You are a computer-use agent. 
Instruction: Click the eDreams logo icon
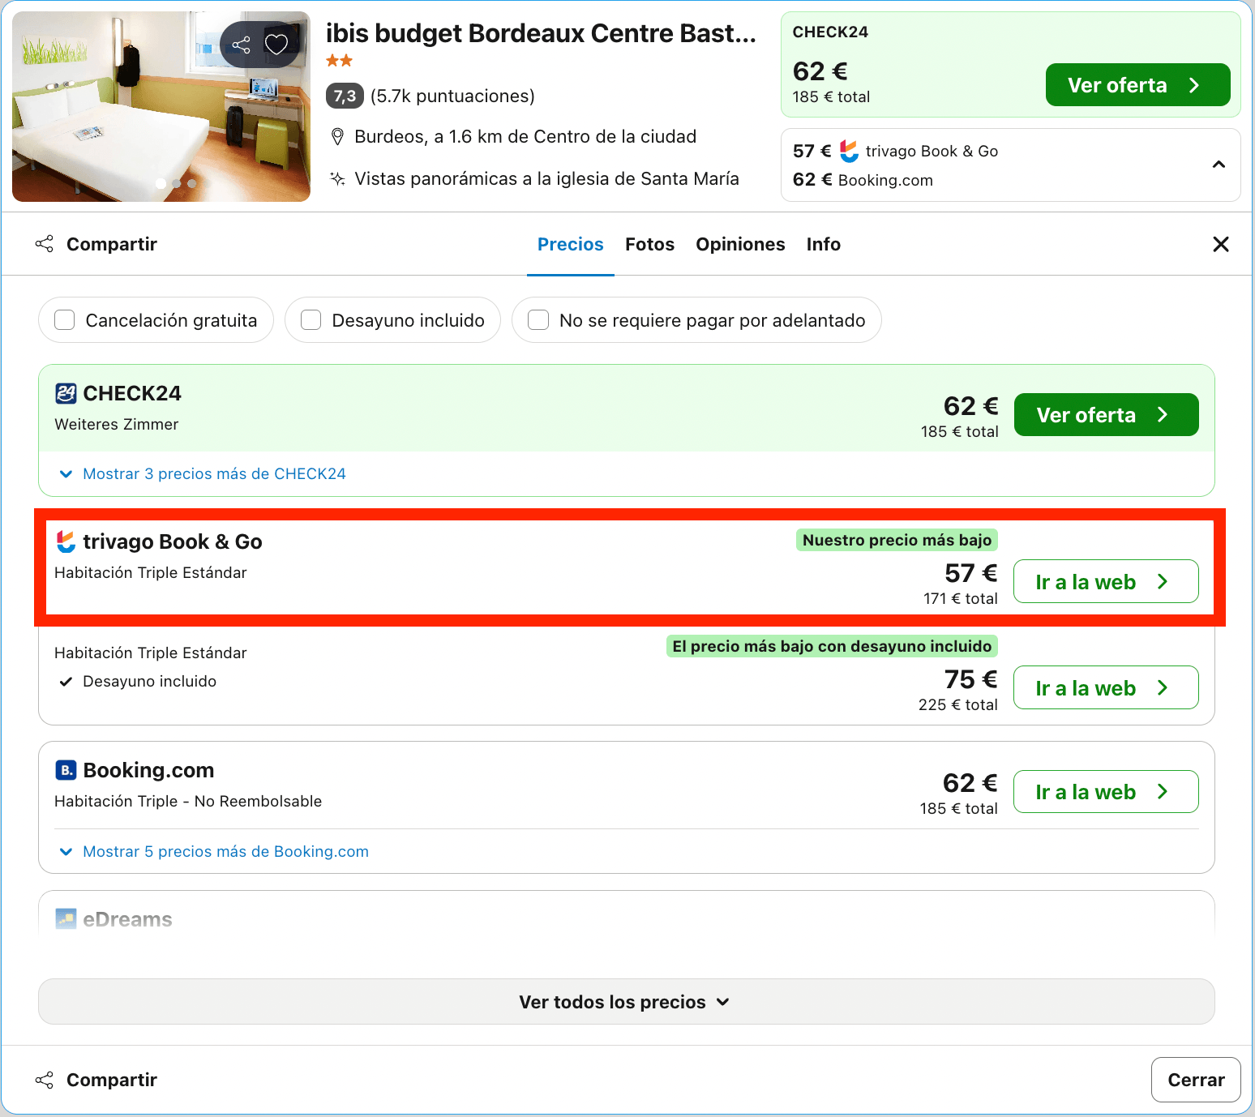click(x=66, y=919)
